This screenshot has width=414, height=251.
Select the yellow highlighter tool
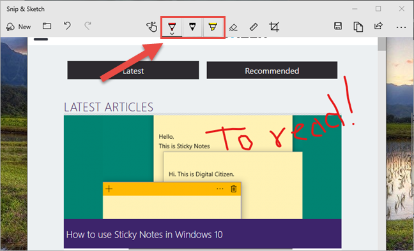pyautogui.click(x=213, y=27)
